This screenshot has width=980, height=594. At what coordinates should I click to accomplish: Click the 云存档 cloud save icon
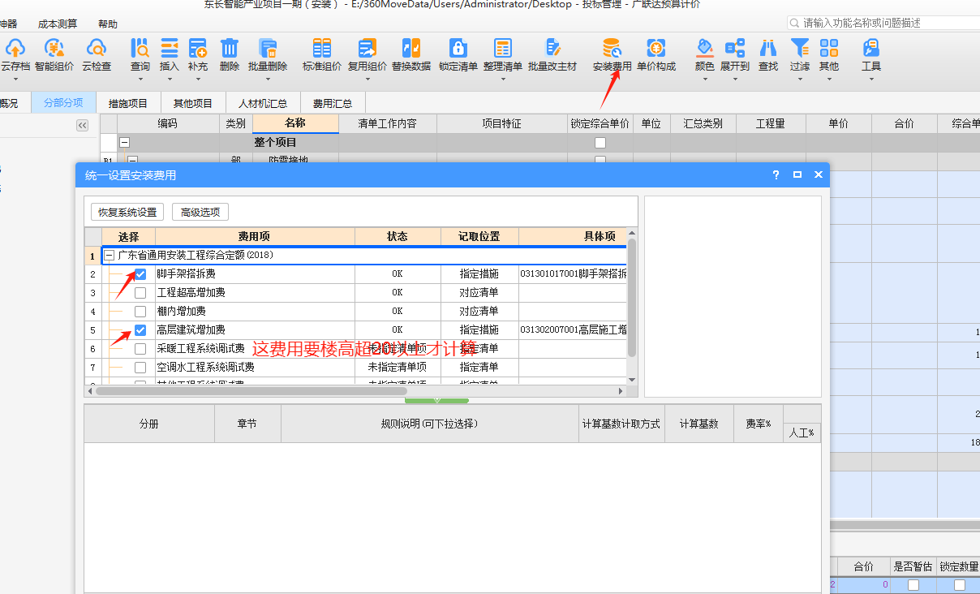pos(15,48)
